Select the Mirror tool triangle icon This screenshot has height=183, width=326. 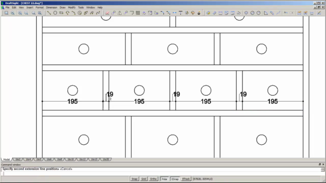[x=120, y=13]
